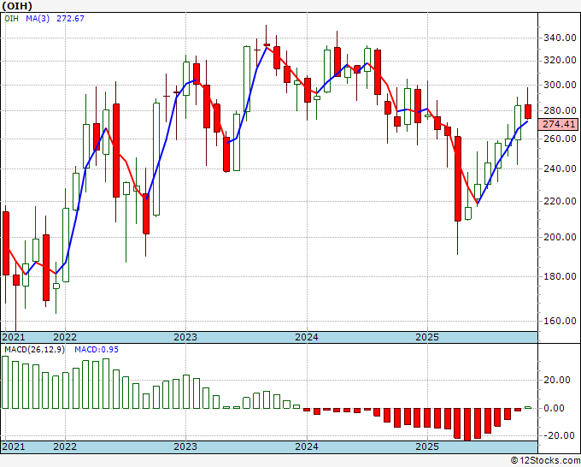Screen dimensions: 581x467
Task: Click the 240.00 price axis label
Action: click(x=560, y=168)
